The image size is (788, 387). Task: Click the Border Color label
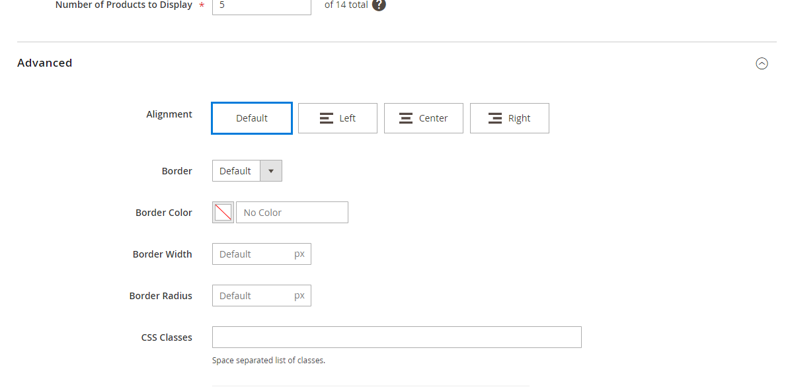point(164,213)
